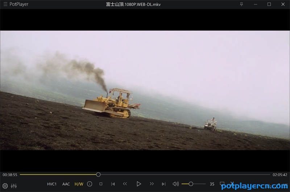Toggle H/W hardware acceleration
Screen dimensions: 290x192
pyautogui.click(x=79, y=184)
